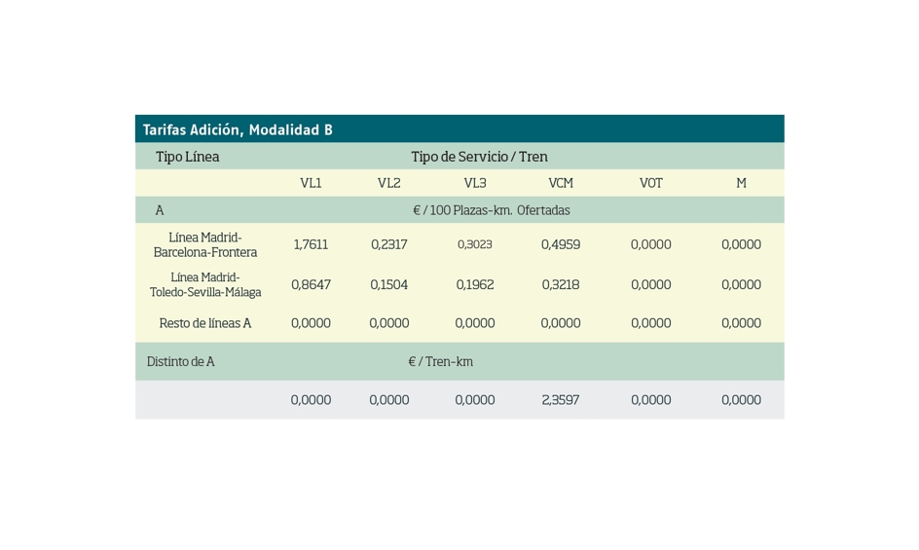Select the 'Resto de líneas A' row label

pyautogui.click(x=205, y=323)
